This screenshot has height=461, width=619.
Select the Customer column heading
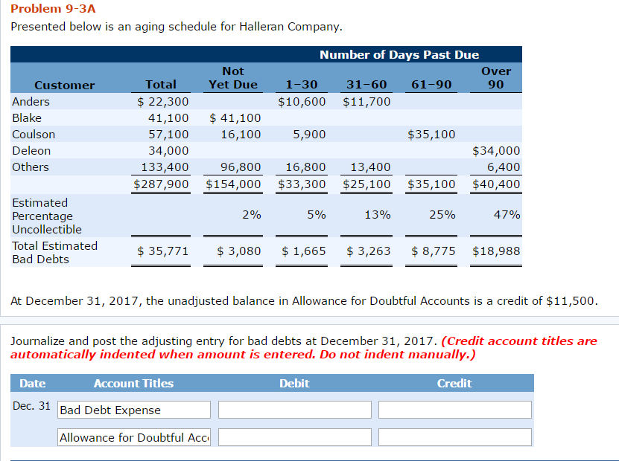point(64,85)
